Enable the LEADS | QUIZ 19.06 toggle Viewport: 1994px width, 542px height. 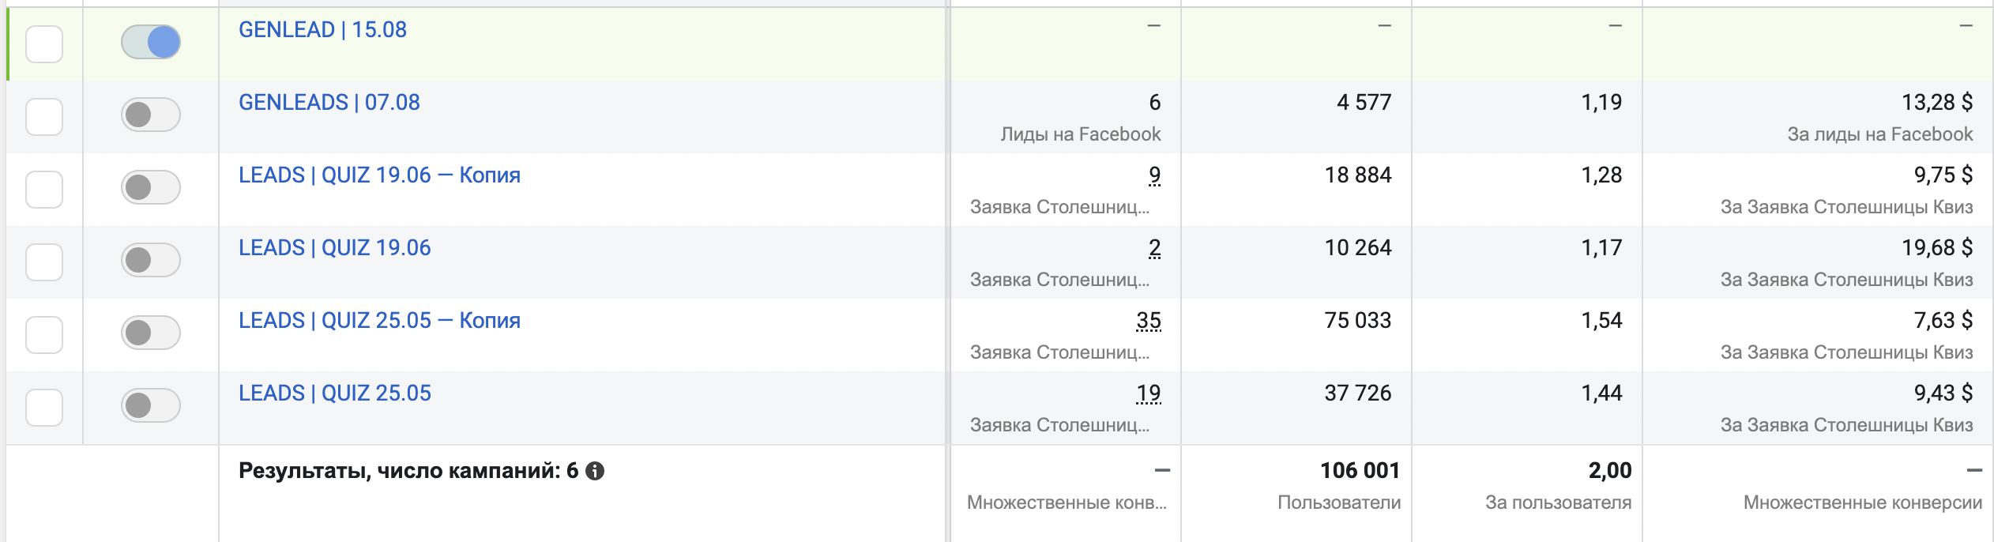click(x=150, y=260)
